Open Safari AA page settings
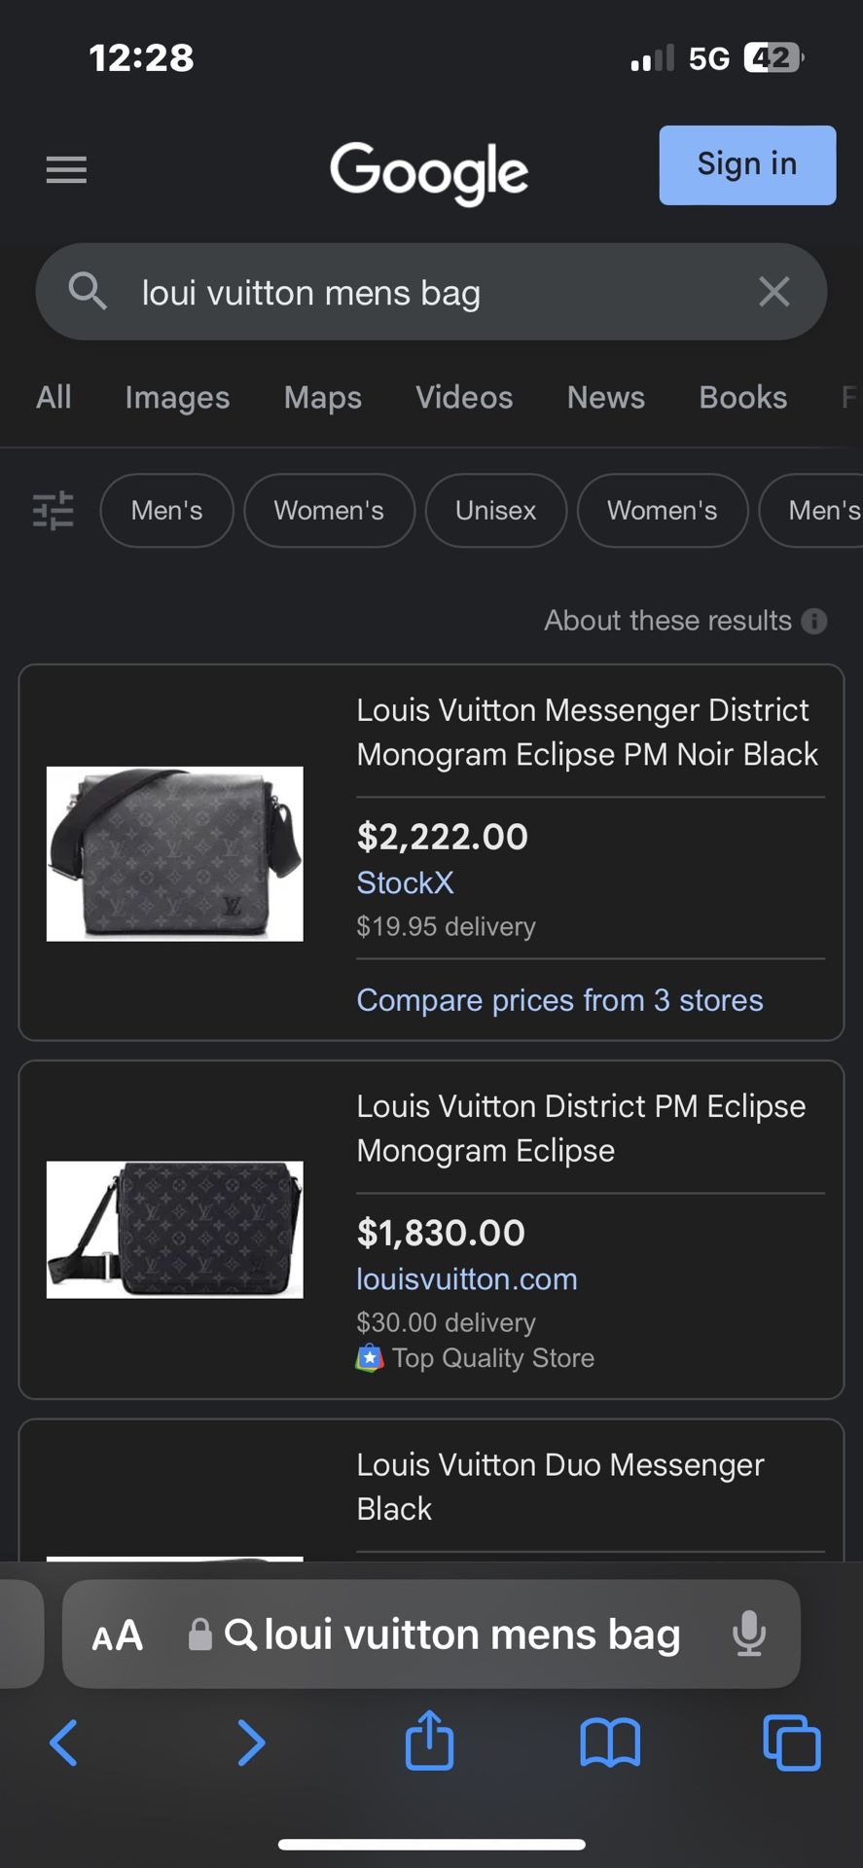The width and height of the screenshot is (863, 1868). 118,1635
